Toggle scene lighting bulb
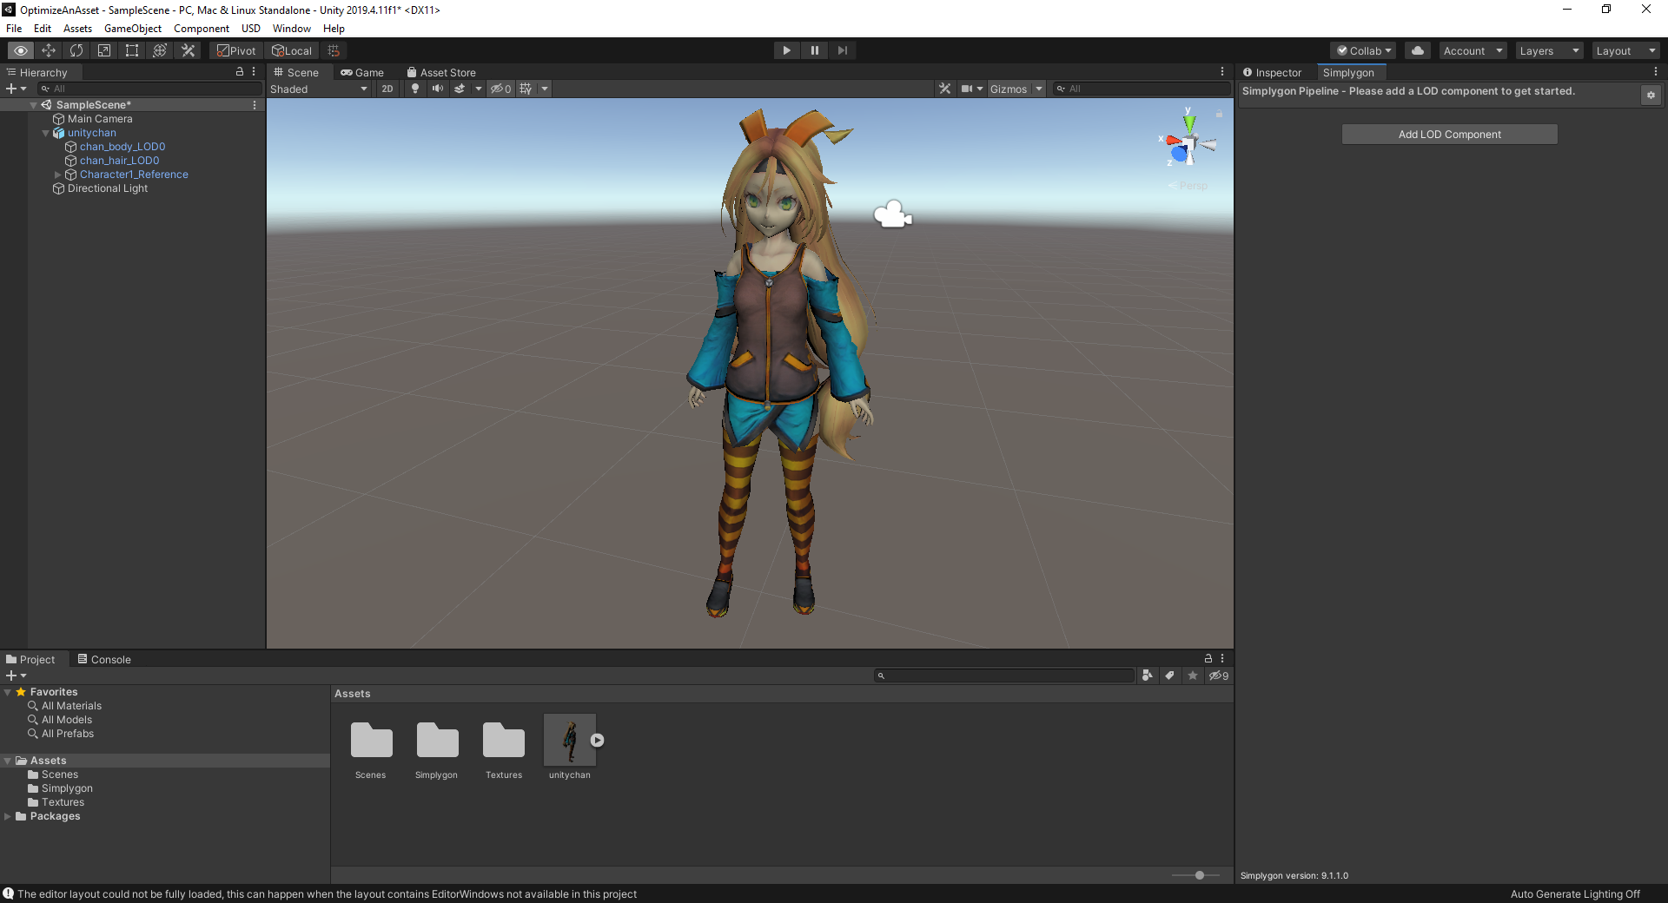 coord(415,89)
